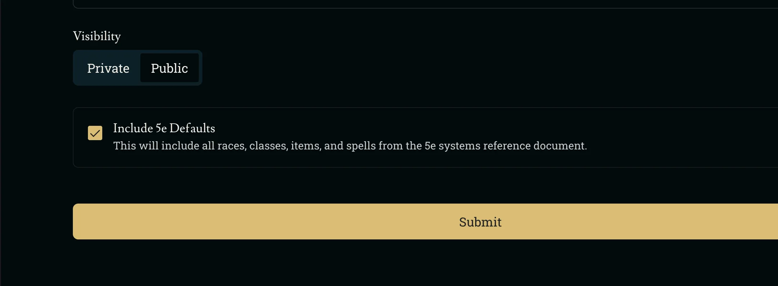Click the "Submit" text on the gold bar
The height and width of the screenshot is (286, 778).
coord(480,222)
